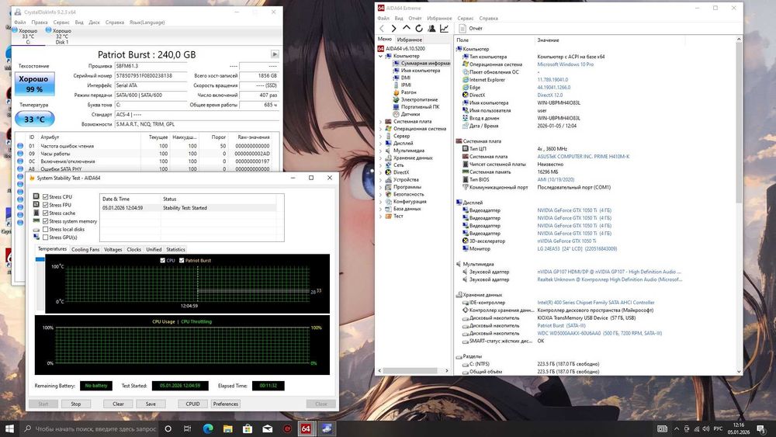The height and width of the screenshot is (437, 776).
Task: Toggle CPU checkbox in temperature graph
Action: click(x=163, y=260)
